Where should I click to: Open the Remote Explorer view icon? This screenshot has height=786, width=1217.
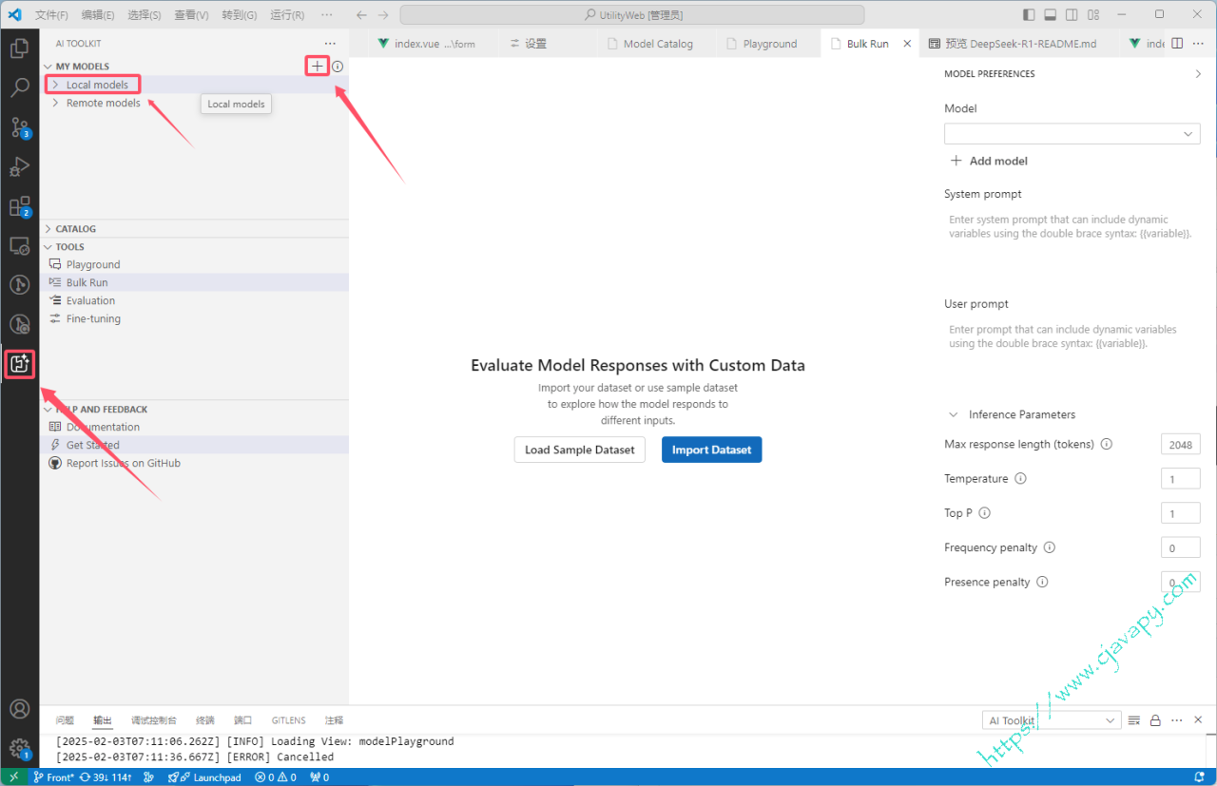[x=19, y=245]
